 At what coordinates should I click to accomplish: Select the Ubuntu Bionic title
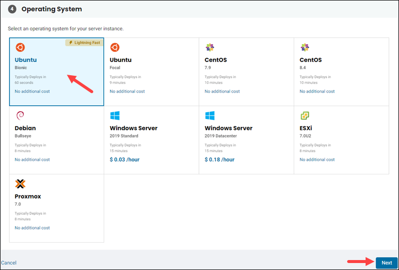click(26, 60)
